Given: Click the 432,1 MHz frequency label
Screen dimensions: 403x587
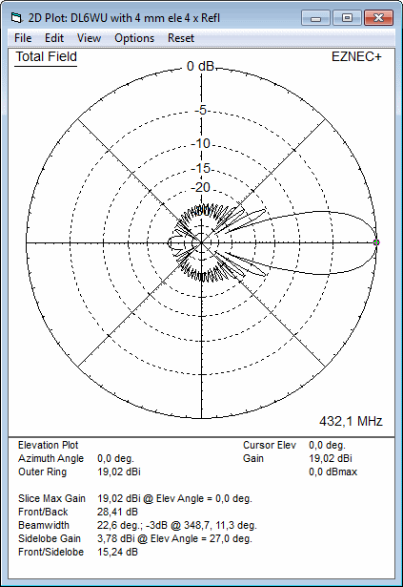Looking at the screenshot, I should pyautogui.click(x=351, y=421).
